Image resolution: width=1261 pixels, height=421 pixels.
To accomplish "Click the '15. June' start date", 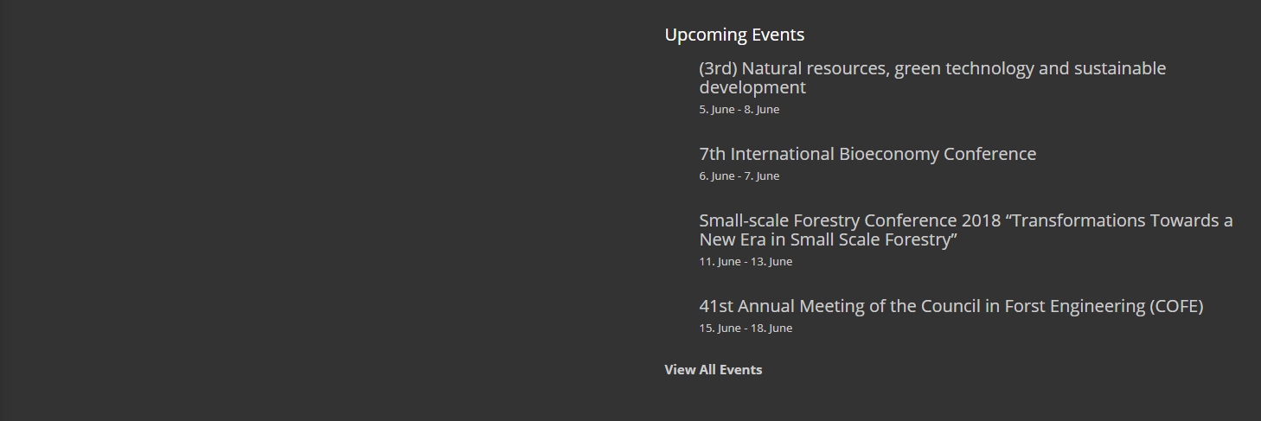I will pos(720,329).
